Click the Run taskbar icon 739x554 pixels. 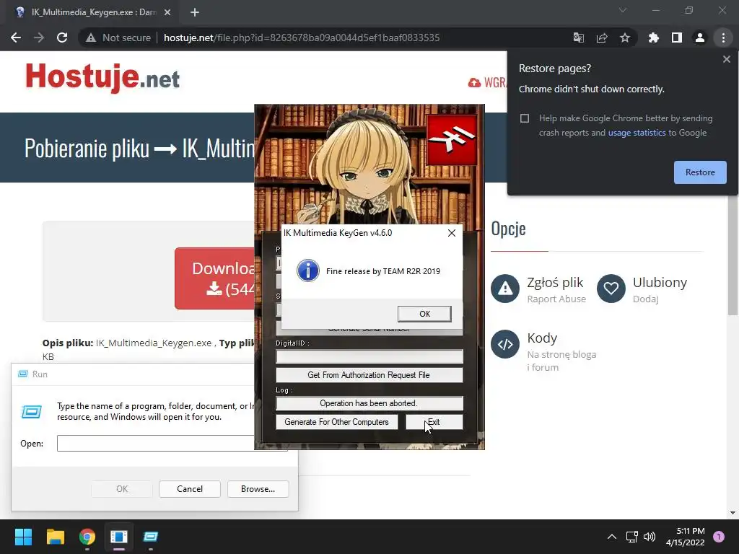pos(151,537)
